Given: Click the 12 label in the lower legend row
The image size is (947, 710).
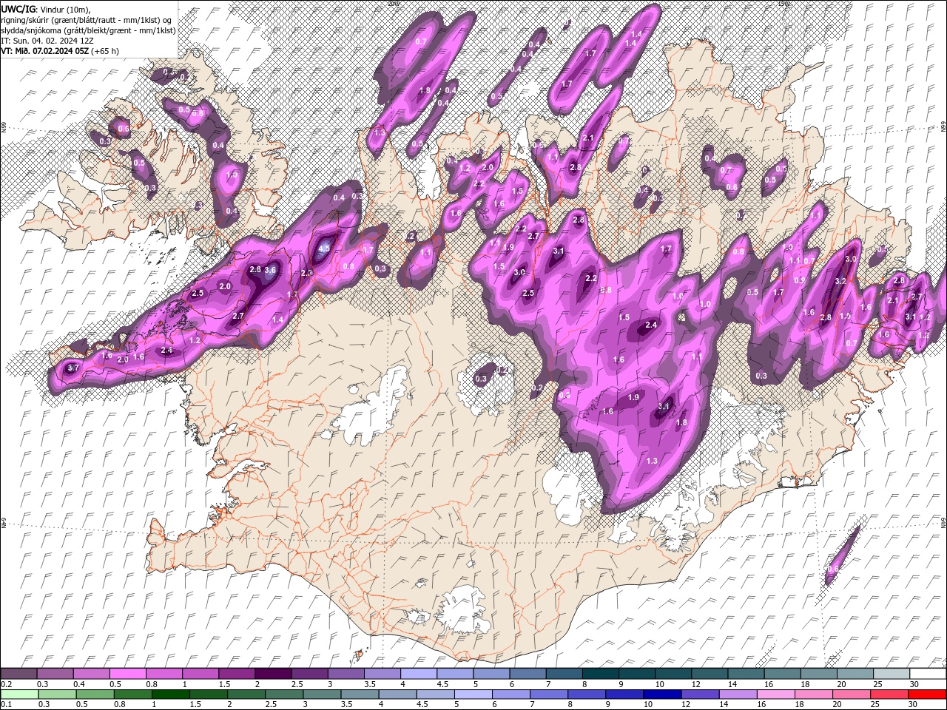Looking at the screenshot, I should 686,704.
